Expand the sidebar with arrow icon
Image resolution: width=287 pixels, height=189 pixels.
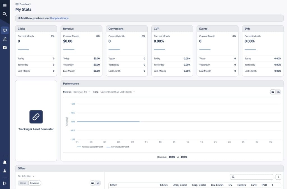(5, 183)
